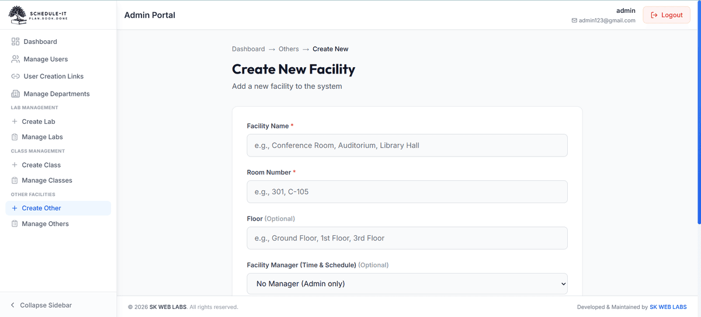Click the clipboard icon beside Manage Others

(15, 224)
